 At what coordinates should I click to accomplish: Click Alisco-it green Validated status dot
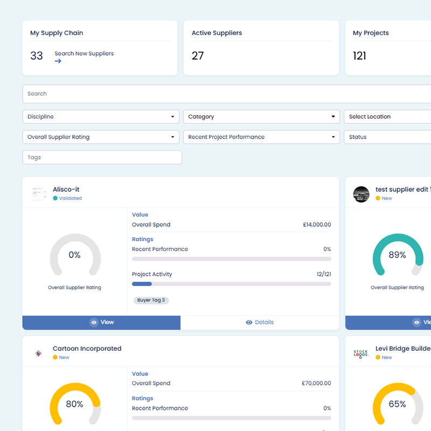coord(55,198)
